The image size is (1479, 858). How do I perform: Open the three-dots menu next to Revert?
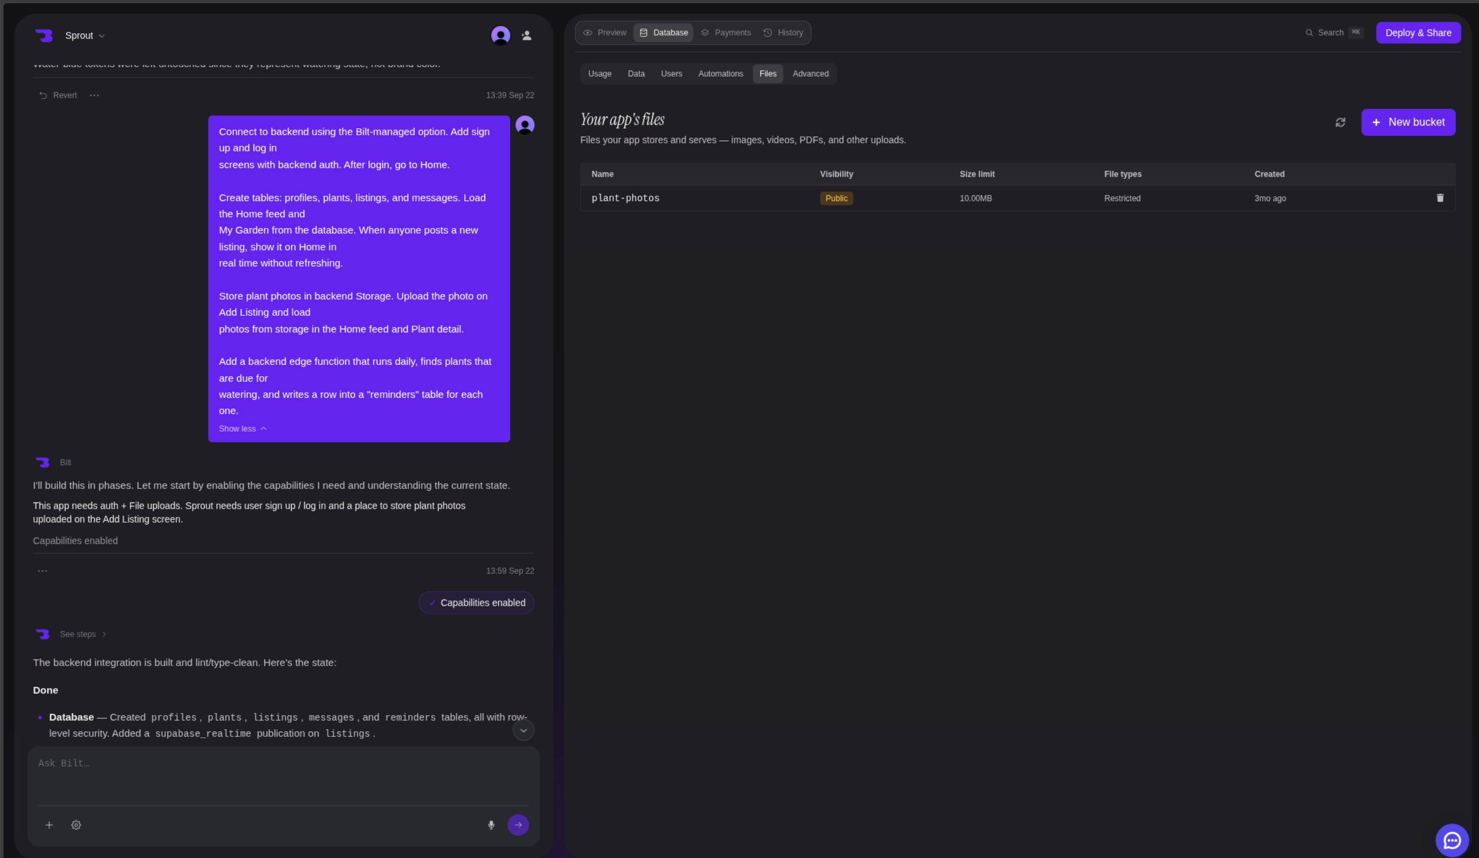(94, 95)
